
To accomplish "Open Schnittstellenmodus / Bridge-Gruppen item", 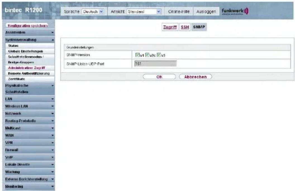I will [30, 59].
